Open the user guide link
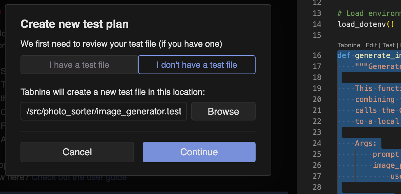Image resolution: width=401 pixels, height=194 pixels. 79,177
